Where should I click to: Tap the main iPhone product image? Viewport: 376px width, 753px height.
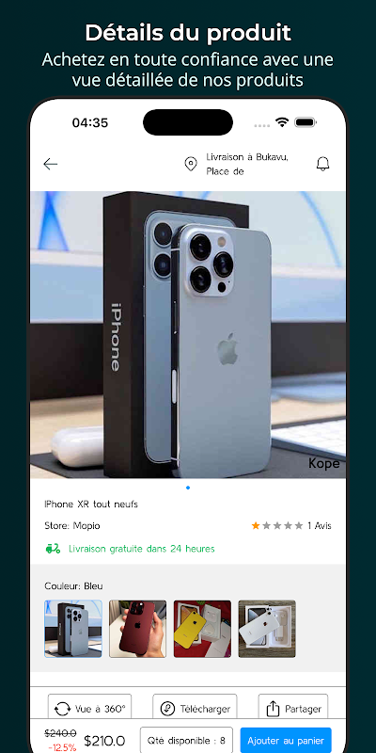pos(188,335)
